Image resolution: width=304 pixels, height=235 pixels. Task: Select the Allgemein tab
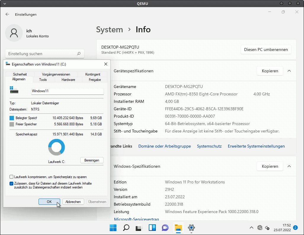point(19,79)
